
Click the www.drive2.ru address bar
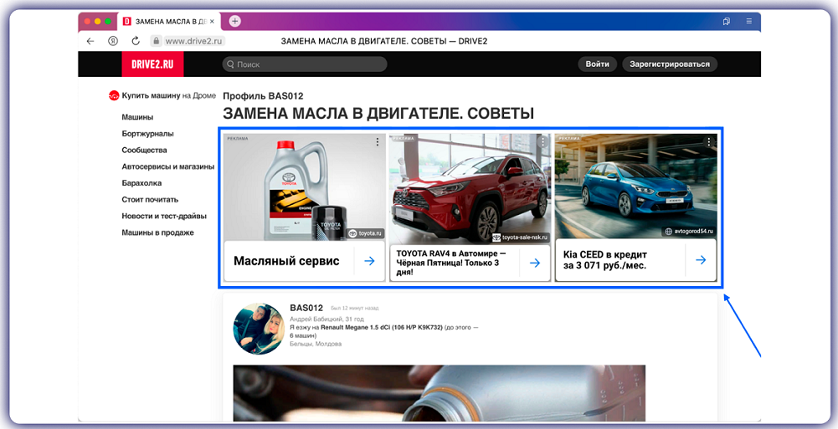pos(193,41)
